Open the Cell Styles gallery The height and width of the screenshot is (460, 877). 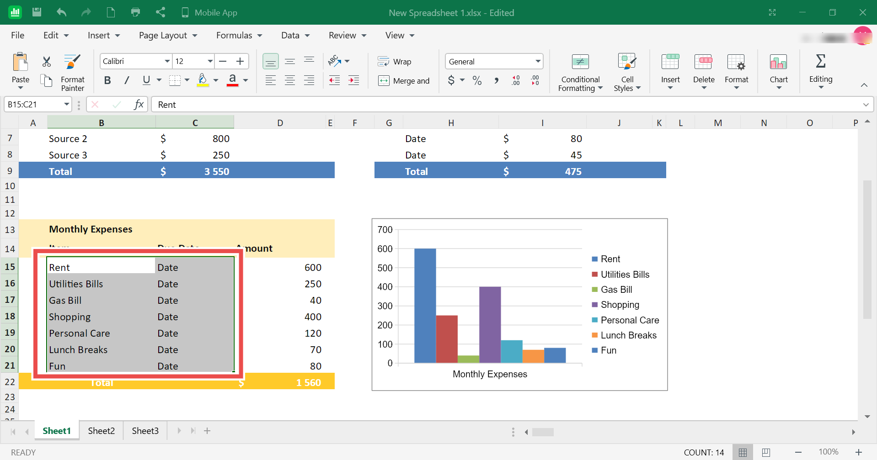tap(627, 73)
